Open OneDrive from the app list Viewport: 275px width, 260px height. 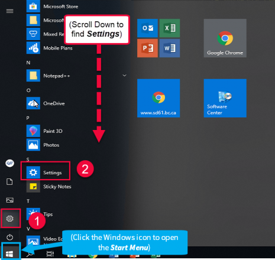[46, 103]
